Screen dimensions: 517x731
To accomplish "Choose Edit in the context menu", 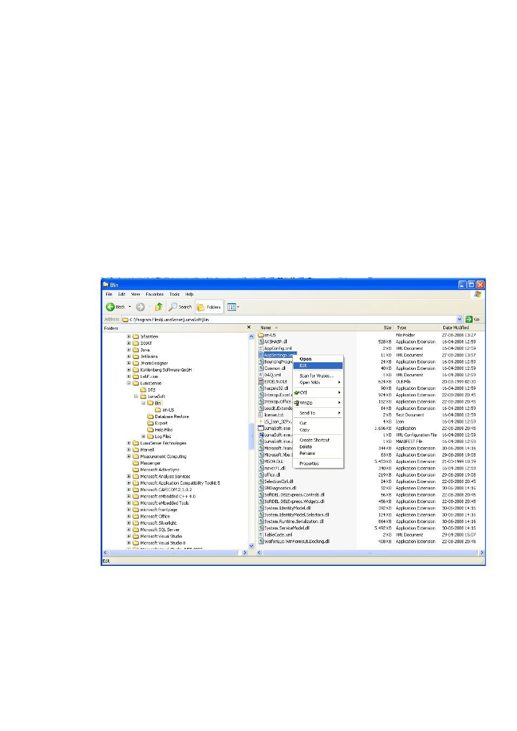I will 318,365.
